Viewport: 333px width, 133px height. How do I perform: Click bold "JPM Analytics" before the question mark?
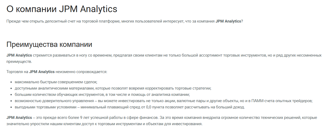228,21
